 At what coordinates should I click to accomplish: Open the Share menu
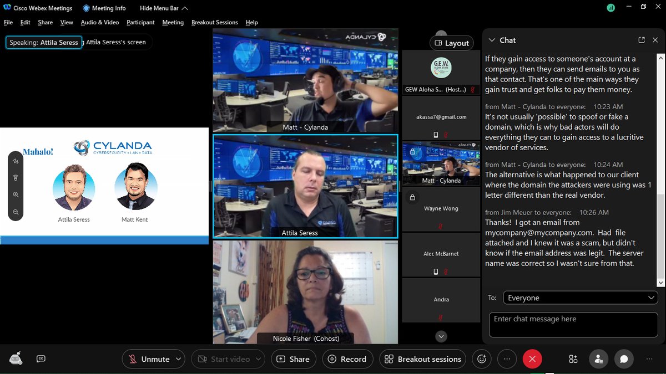click(45, 22)
